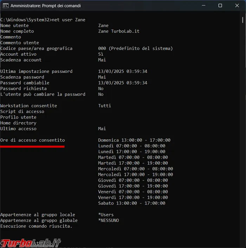Click the Command Prompt icon in title bar
This screenshot has height=248, width=246.
[x=6, y=6]
